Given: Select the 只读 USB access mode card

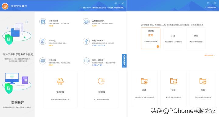Looking at the screenshot, I should 173,38.
